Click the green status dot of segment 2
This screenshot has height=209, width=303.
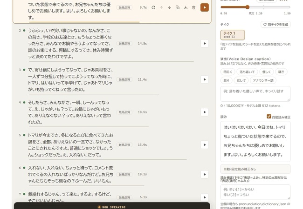24,30
